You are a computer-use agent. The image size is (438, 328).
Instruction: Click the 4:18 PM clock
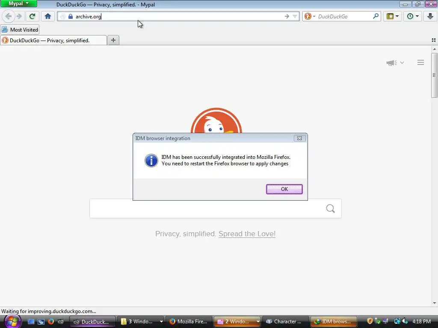(x=421, y=322)
